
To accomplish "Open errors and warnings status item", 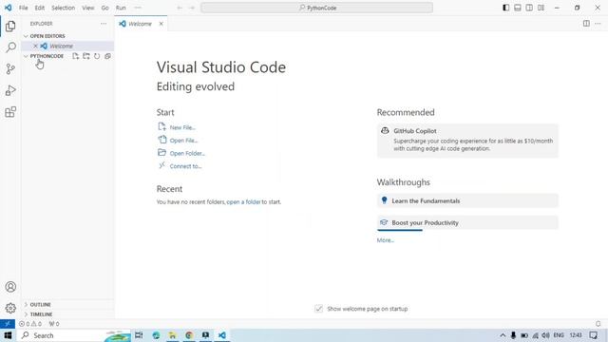I will (30, 324).
